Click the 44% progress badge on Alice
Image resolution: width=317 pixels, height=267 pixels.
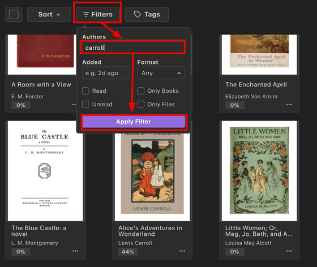128,252
